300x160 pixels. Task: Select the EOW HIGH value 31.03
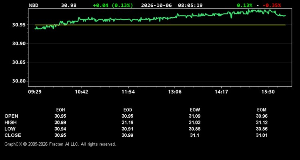(x=194, y=122)
